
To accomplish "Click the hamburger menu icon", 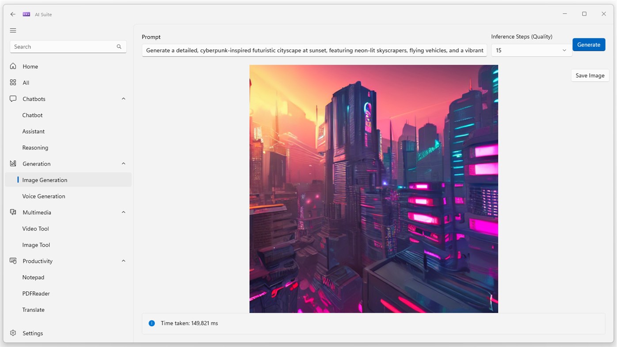I will click(13, 30).
